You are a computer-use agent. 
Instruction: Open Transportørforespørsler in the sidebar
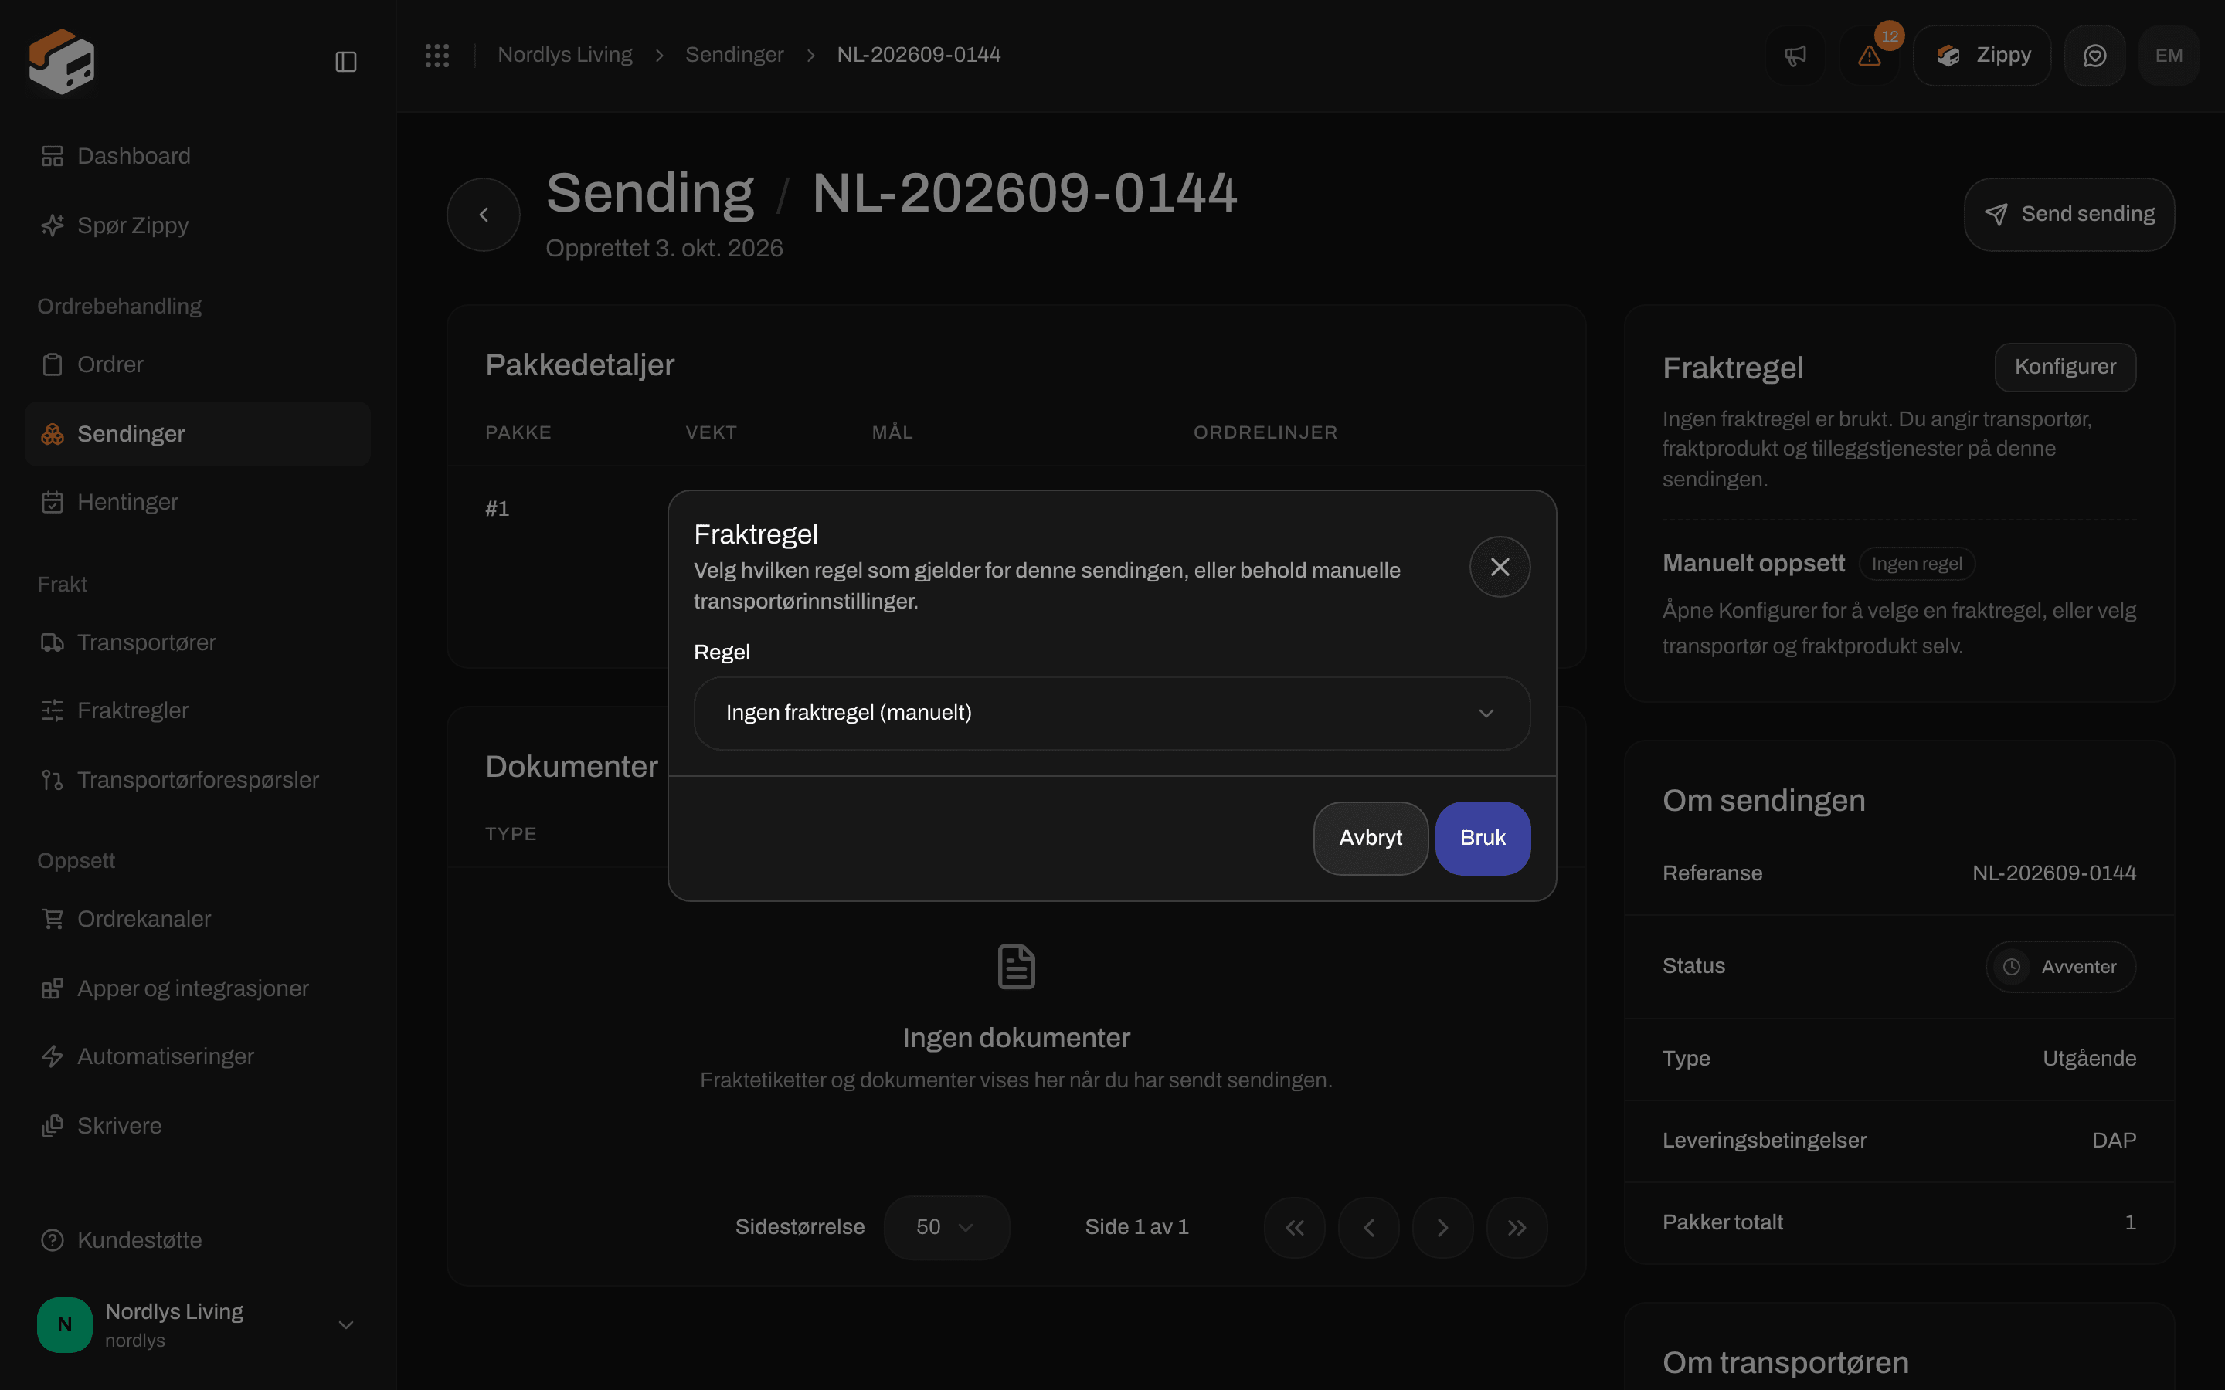point(198,780)
